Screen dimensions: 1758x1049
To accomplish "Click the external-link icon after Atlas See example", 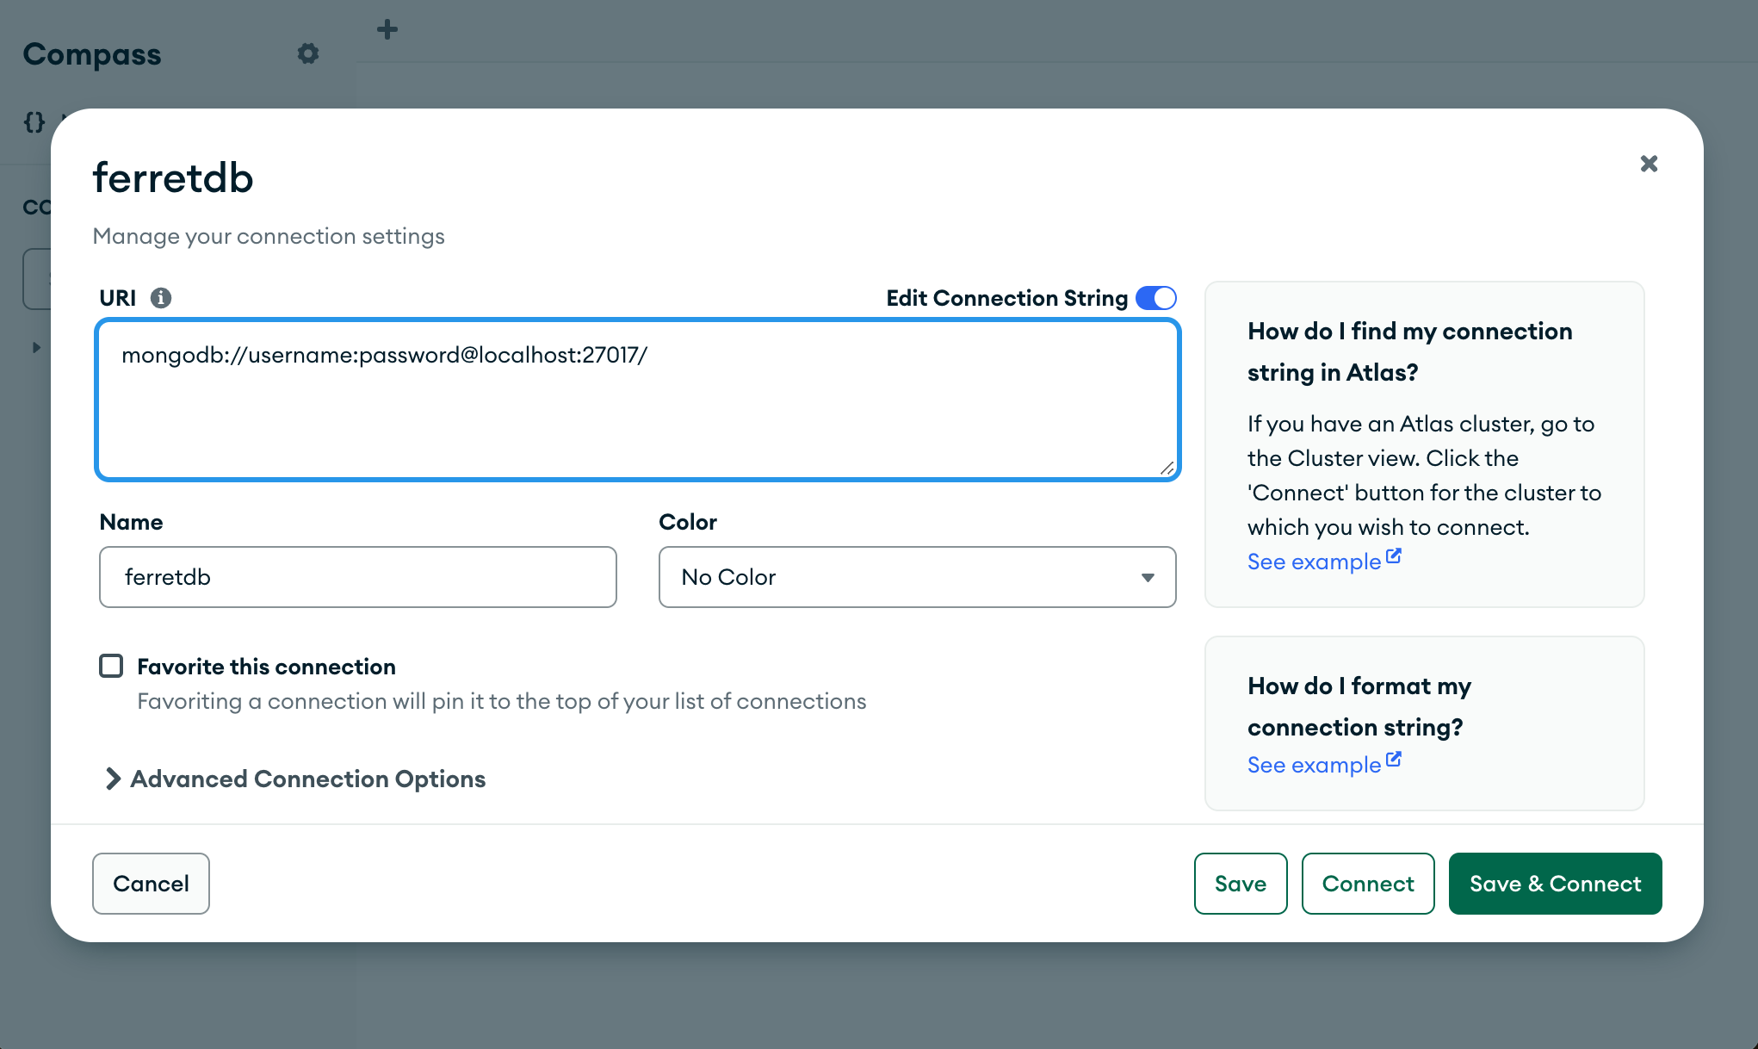I will (x=1394, y=556).
